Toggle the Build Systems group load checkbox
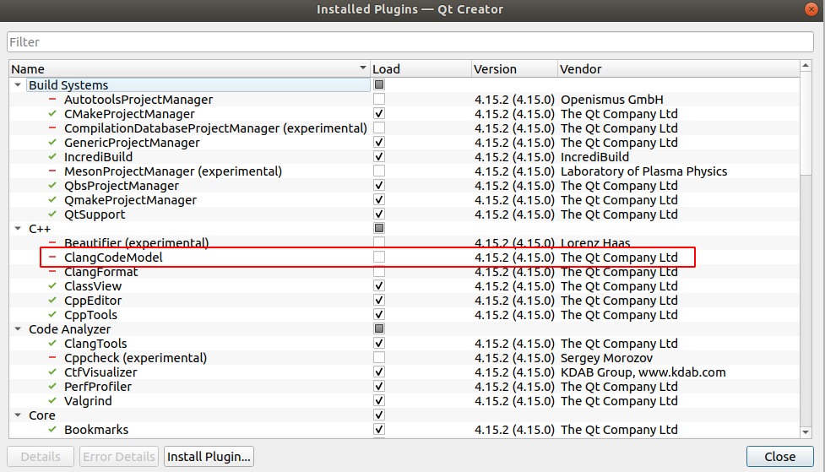825x472 pixels. 379,84
